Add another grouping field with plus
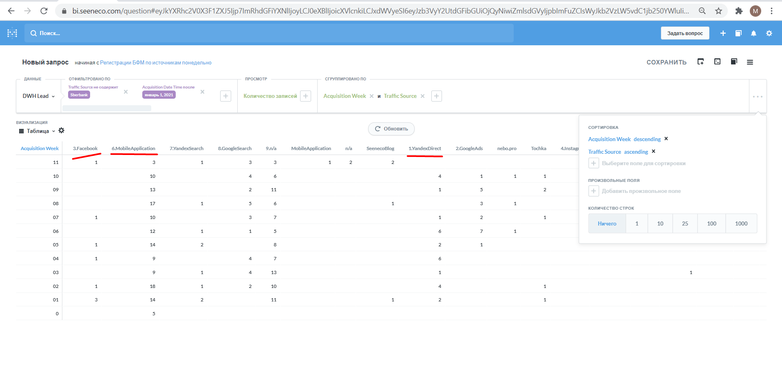The image size is (782, 374). [436, 96]
